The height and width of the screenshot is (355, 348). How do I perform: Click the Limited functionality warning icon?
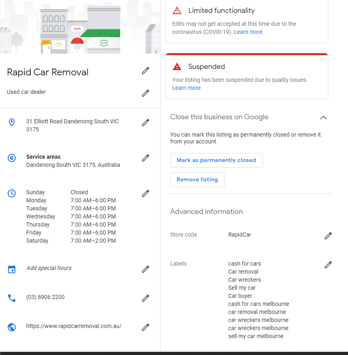coord(177,10)
